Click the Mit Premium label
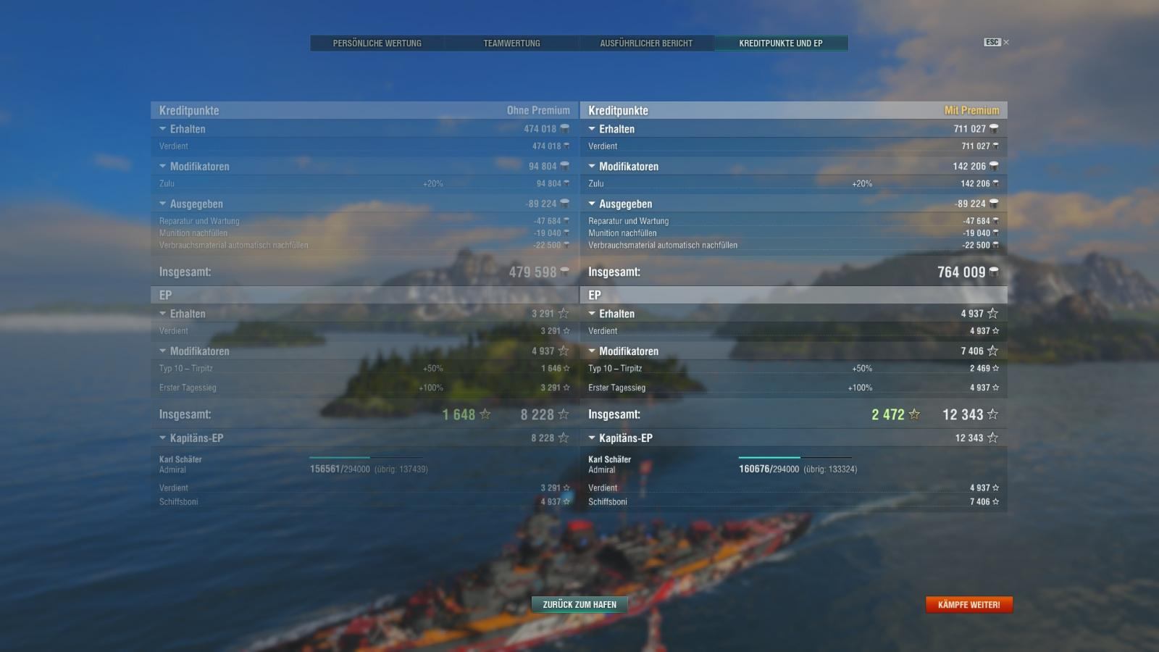 pyautogui.click(x=971, y=110)
